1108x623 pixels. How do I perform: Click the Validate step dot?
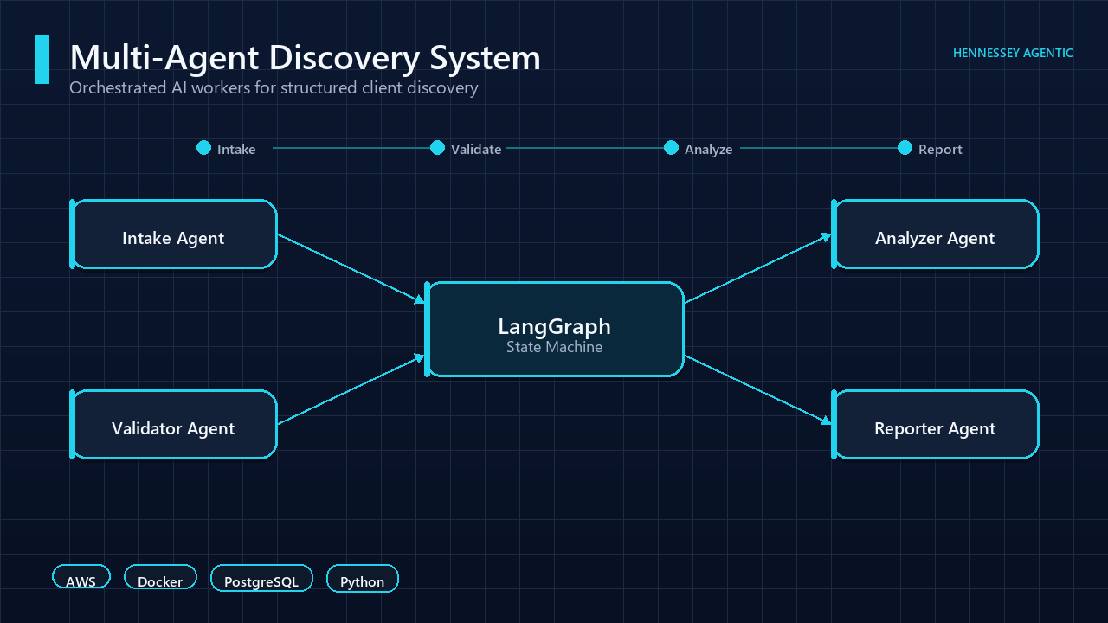(437, 148)
